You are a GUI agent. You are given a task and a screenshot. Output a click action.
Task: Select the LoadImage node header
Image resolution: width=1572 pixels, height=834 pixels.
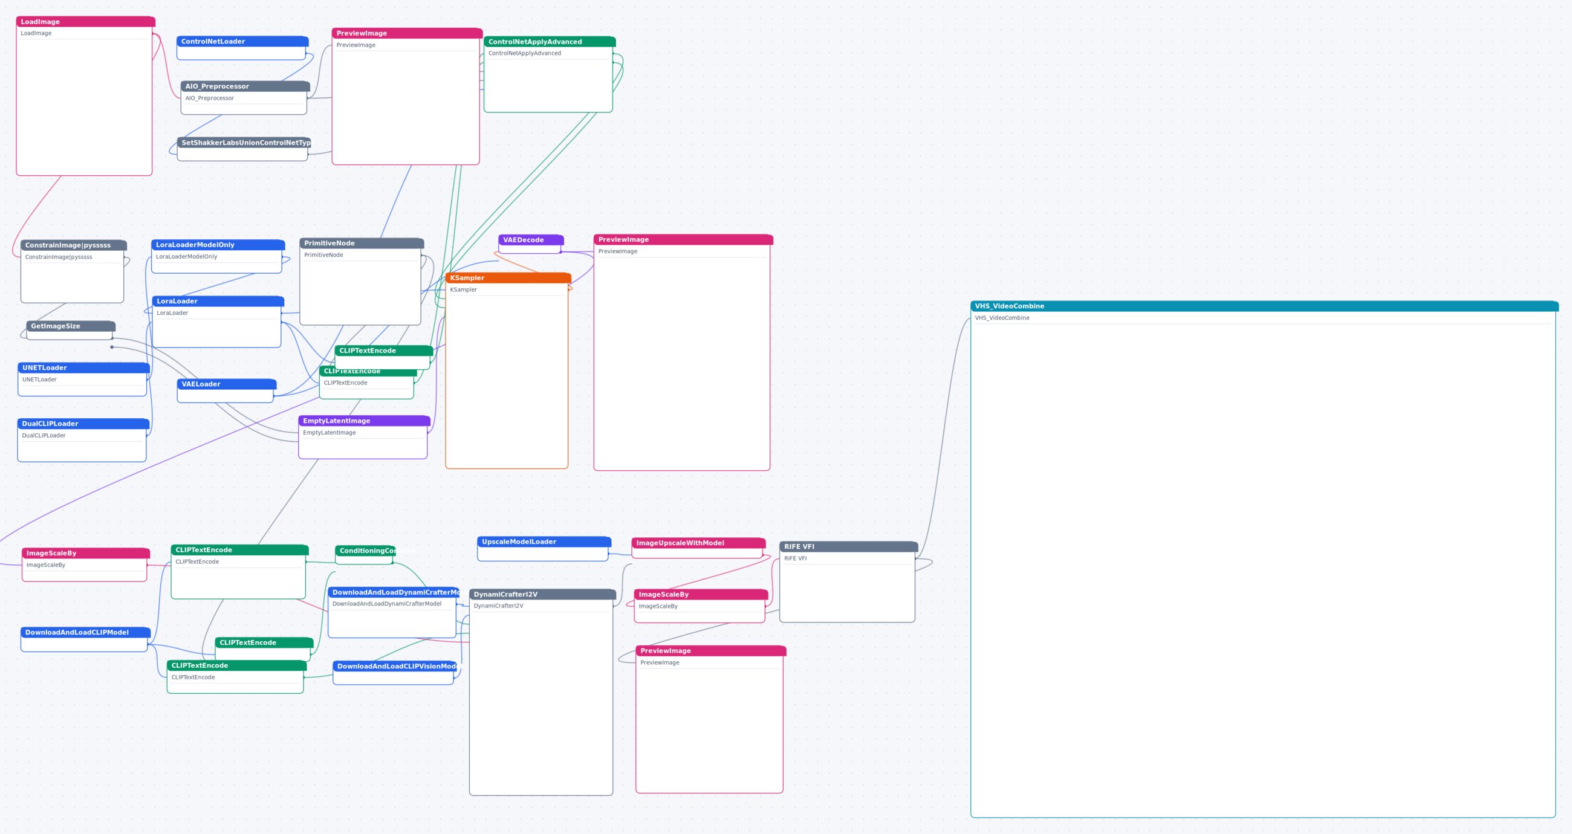tap(85, 22)
